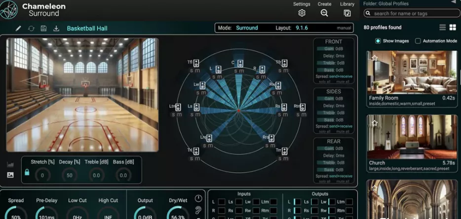Change SIDES Spread send+receive option
461x219 pixels.
pyautogui.click(x=341, y=126)
